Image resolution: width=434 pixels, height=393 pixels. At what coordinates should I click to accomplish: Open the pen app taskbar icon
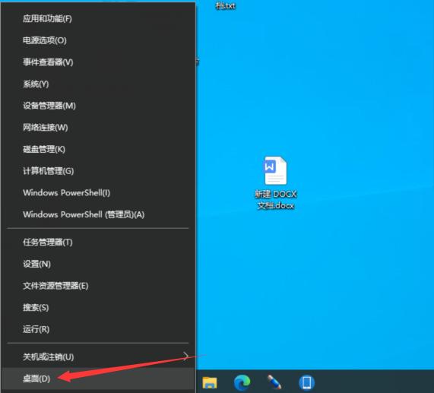click(x=274, y=382)
